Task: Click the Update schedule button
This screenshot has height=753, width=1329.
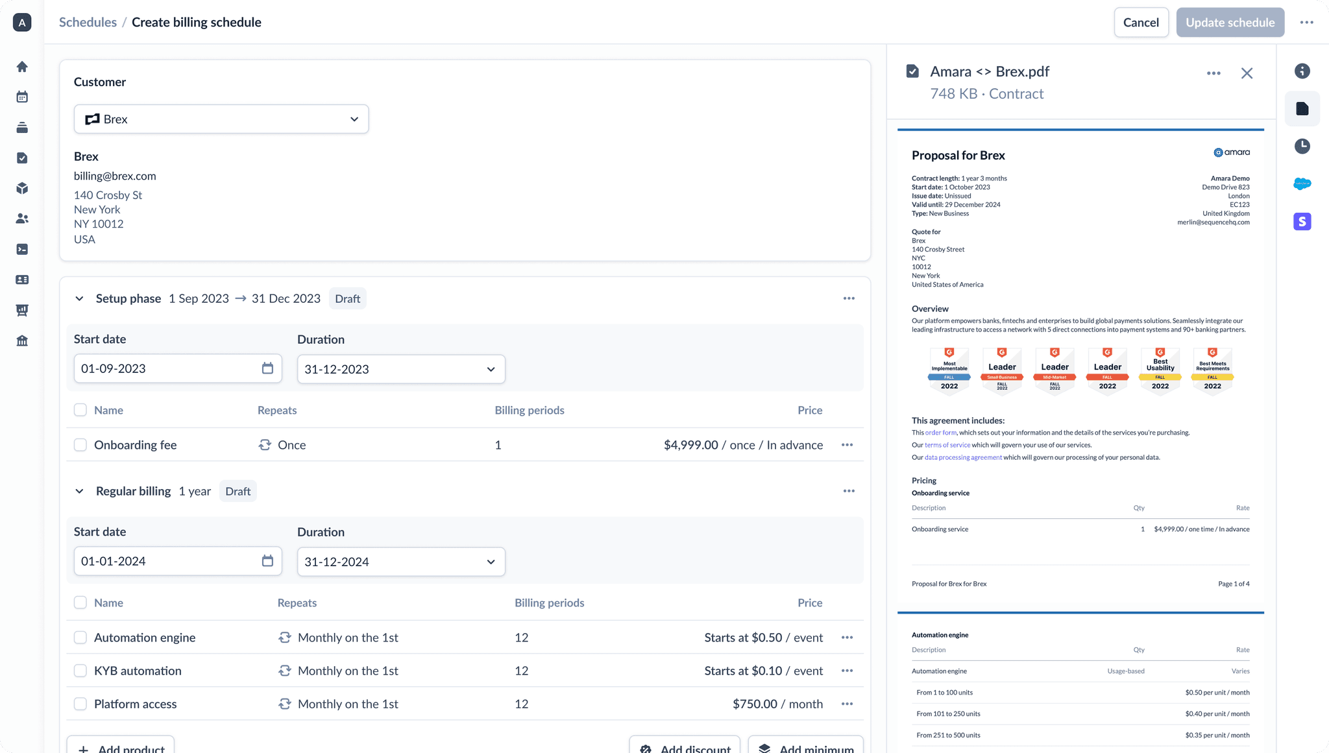Action: (1230, 23)
